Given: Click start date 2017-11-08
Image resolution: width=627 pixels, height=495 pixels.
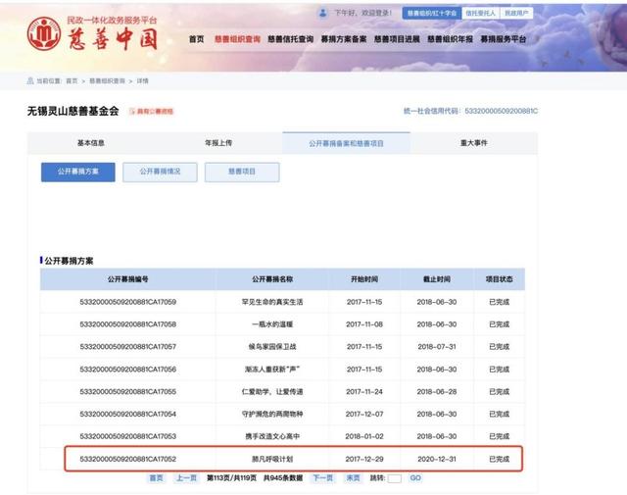Looking at the screenshot, I should [364, 324].
